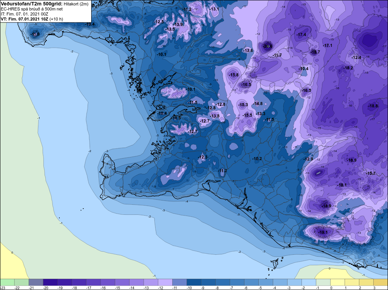Viewport: 388px width, 290px height.
Task: Click the -2 light blue legend swatch
Action: tap(308, 282)
